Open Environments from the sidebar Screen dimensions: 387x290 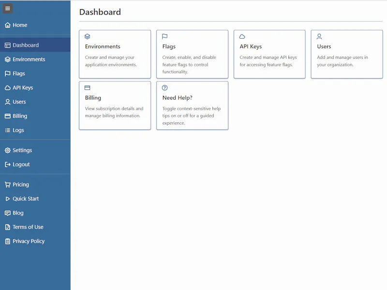pyautogui.click(x=35, y=59)
